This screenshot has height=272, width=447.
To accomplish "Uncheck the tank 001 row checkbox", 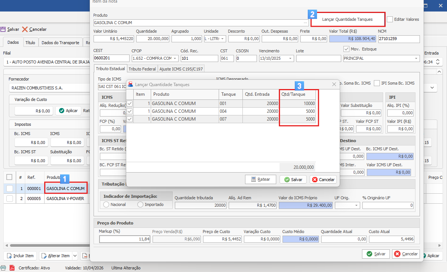I will [x=130, y=104].
